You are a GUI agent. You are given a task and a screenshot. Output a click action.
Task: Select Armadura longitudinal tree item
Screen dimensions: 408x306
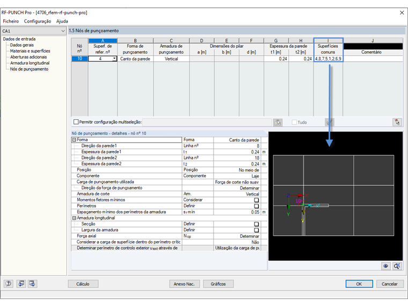tap(30, 63)
